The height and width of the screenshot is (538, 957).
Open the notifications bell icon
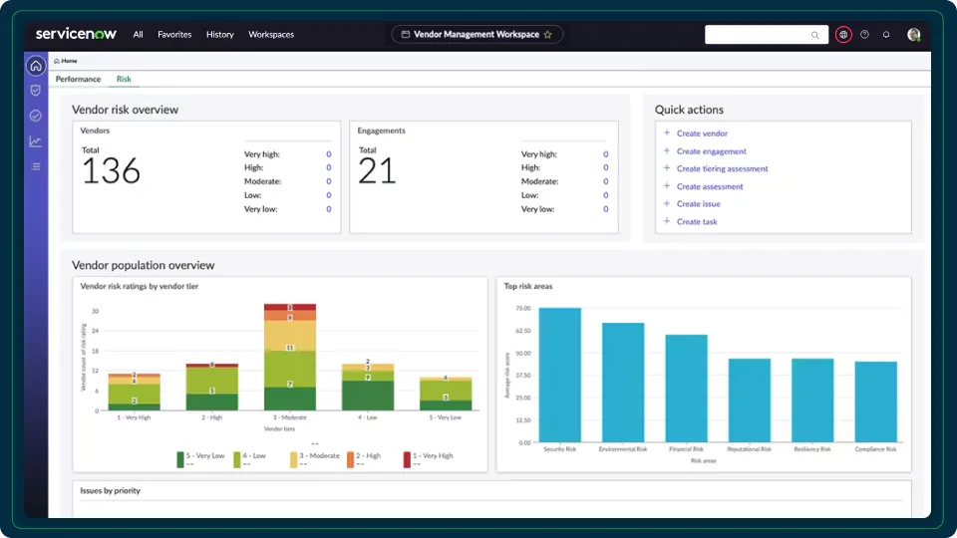pyautogui.click(x=886, y=35)
